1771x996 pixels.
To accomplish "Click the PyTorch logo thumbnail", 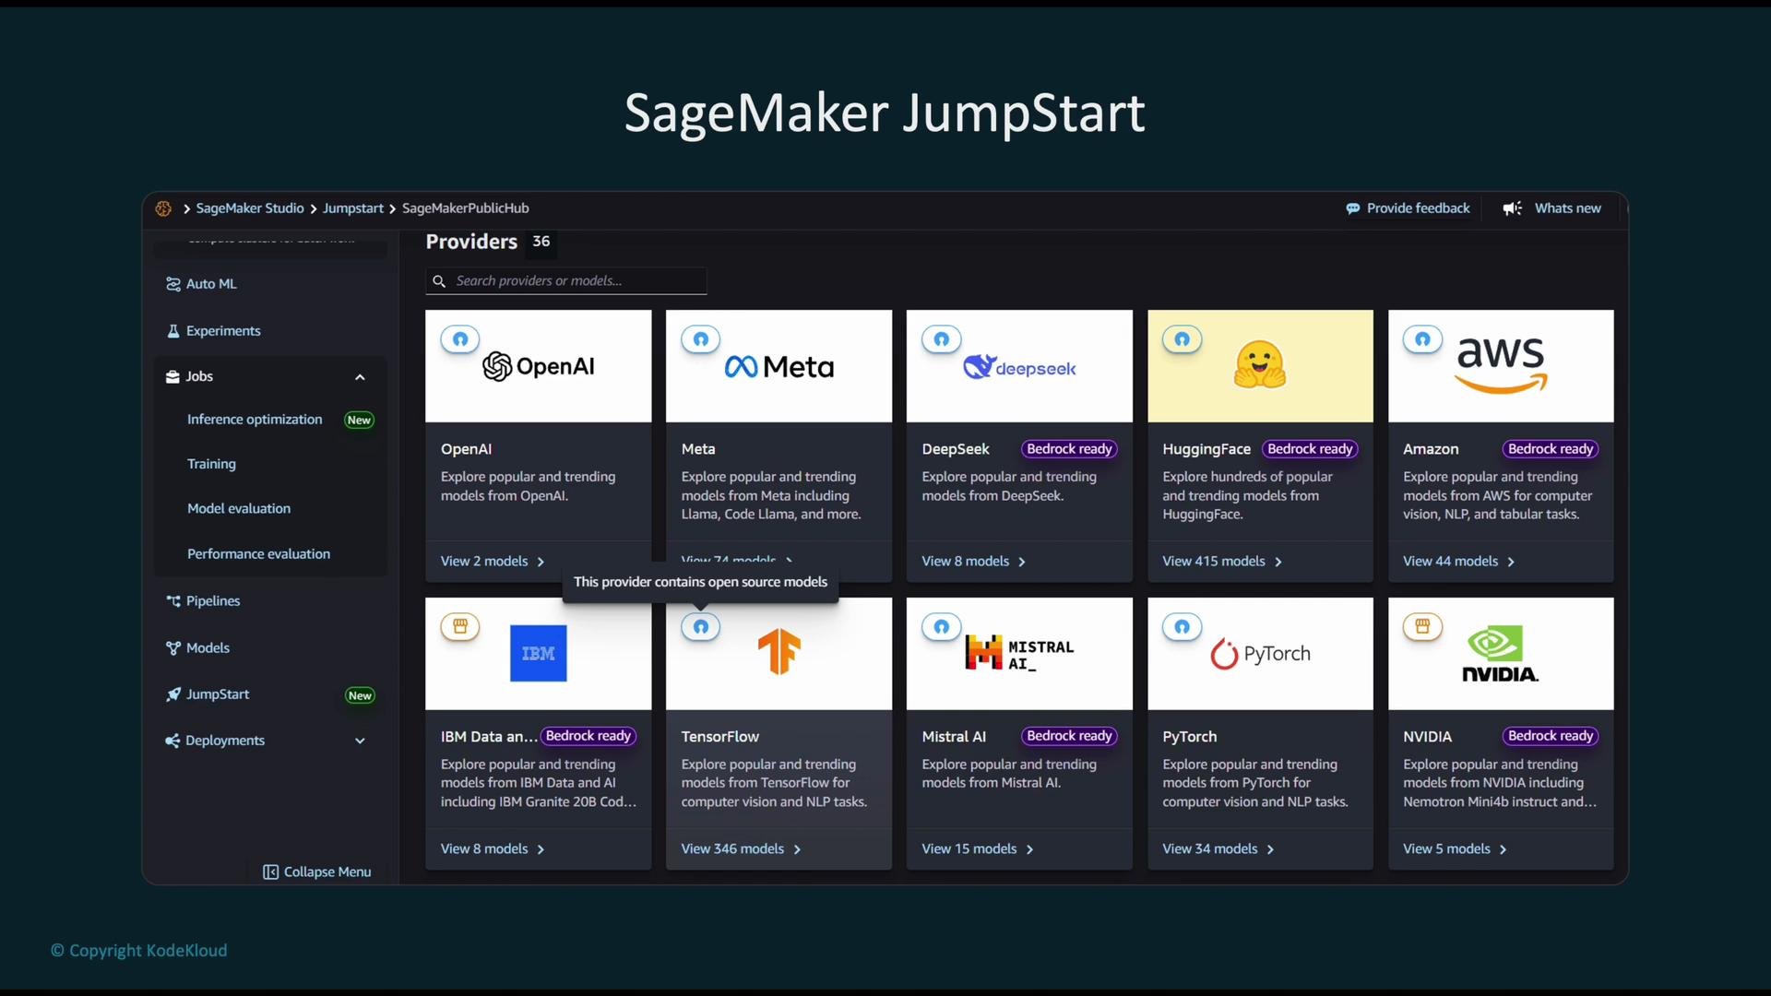I will point(1260,654).
